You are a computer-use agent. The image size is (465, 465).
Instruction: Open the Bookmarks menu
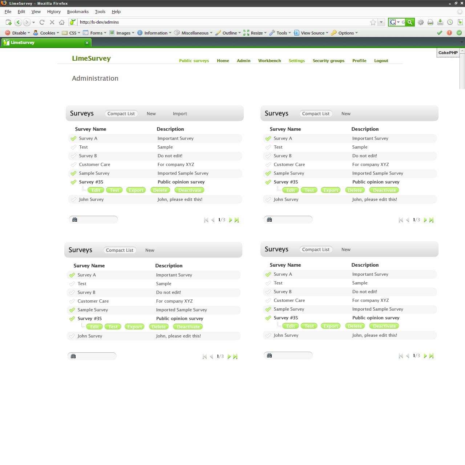tap(78, 12)
